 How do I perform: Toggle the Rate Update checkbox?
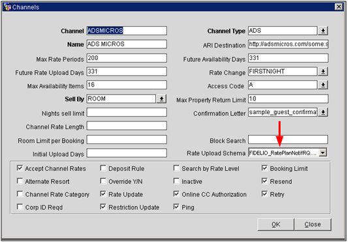point(103,194)
